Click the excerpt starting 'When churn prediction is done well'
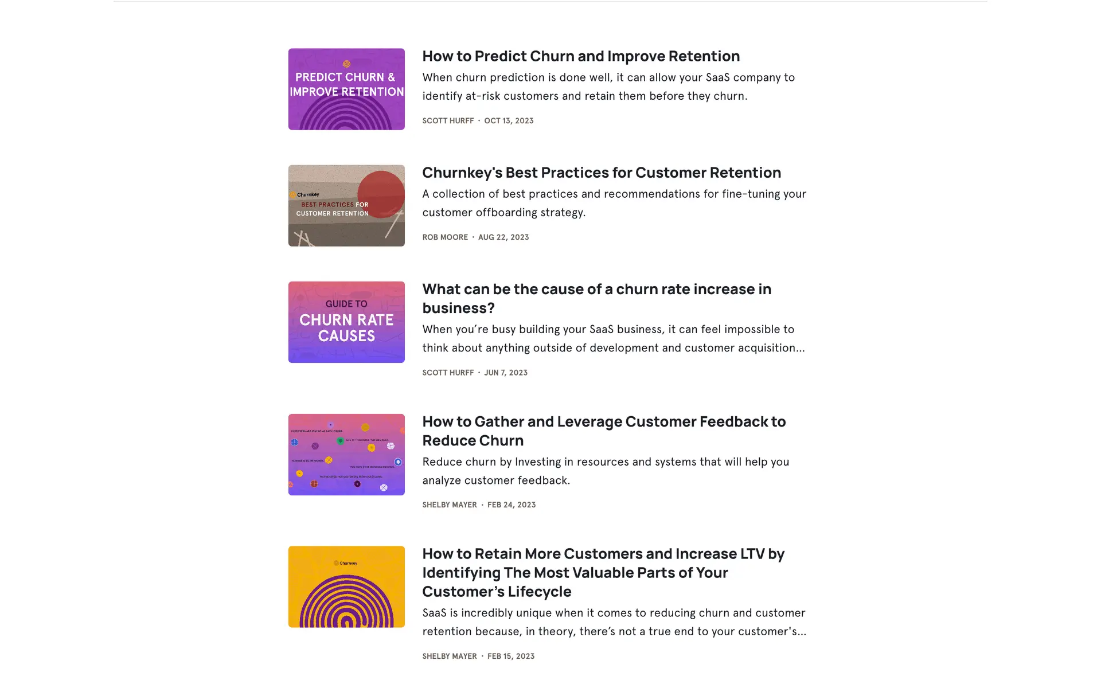Screen dimensions: 1101x688 [608, 87]
